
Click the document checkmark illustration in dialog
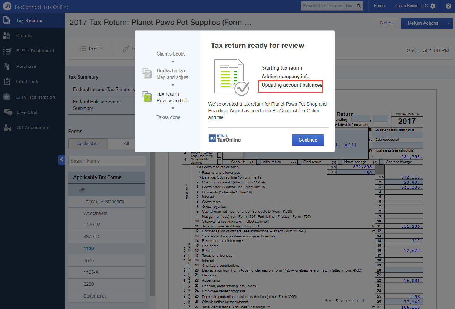coord(231,77)
